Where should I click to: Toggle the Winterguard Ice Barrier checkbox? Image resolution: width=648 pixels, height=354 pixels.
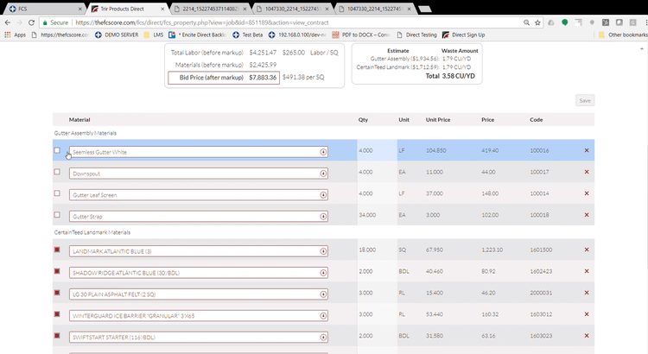[57, 314]
